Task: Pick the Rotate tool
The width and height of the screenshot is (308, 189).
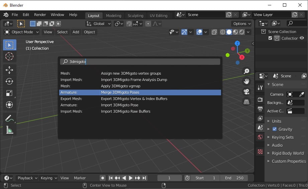Action: (x=9, y=81)
